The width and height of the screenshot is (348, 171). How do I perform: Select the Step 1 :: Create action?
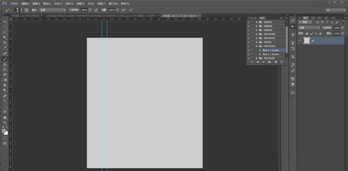(x=270, y=50)
